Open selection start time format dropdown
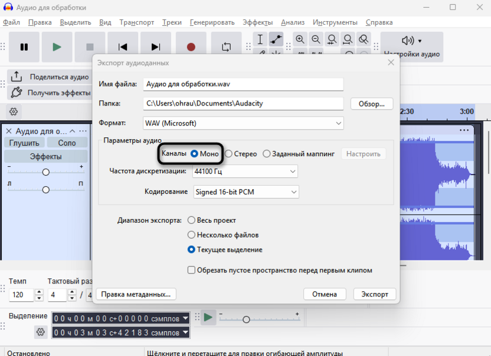The height and width of the screenshot is (356, 491). tap(186, 318)
